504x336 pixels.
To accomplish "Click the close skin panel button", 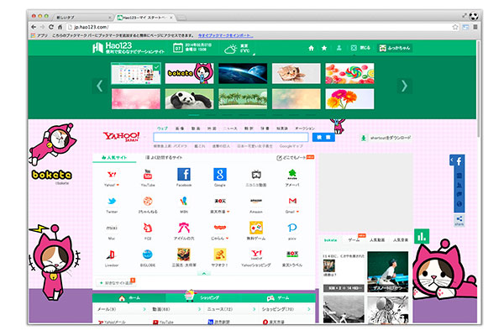I will click(360, 48).
